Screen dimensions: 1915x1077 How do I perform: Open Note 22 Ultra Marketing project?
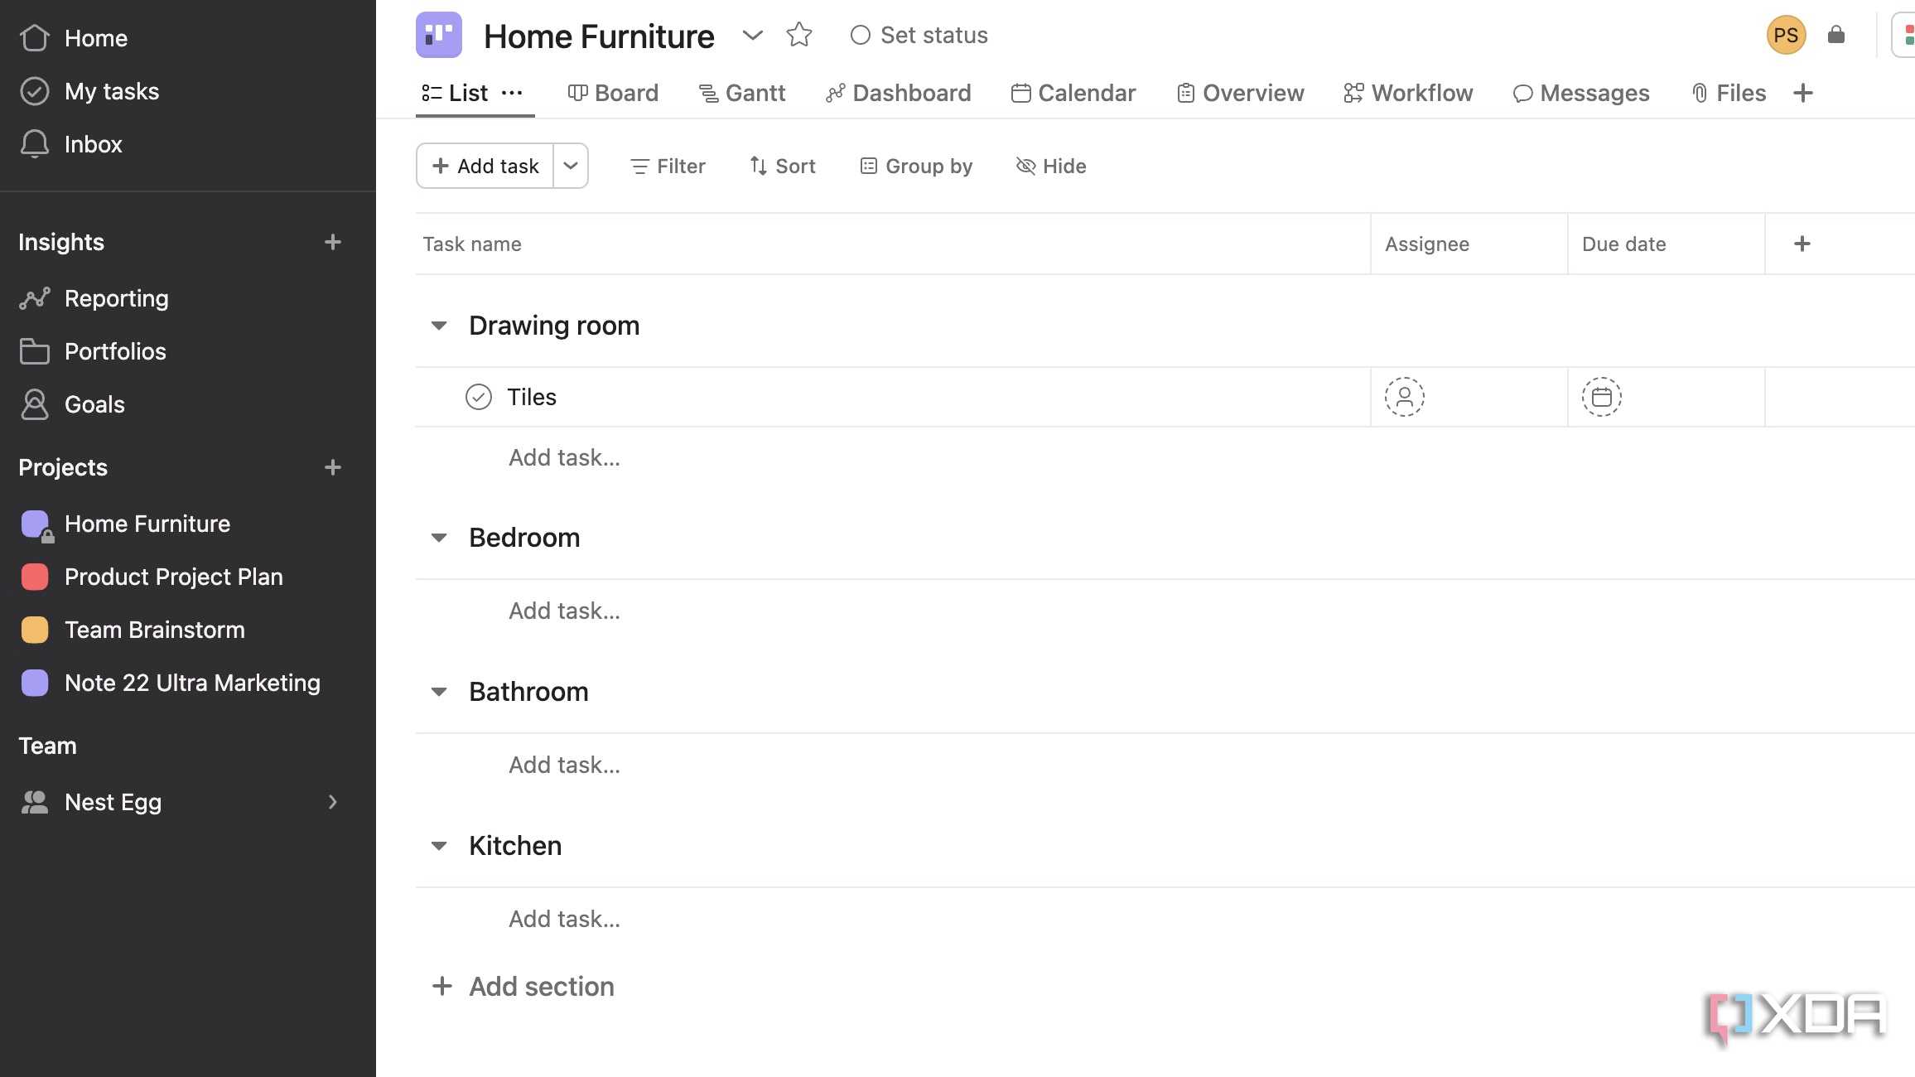pyautogui.click(x=171, y=683)
